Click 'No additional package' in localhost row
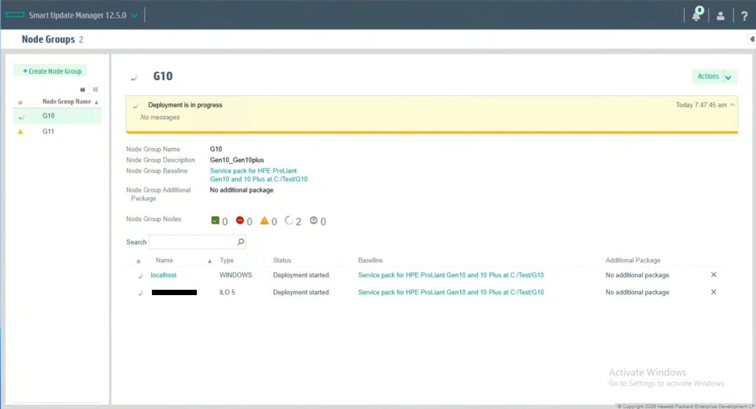Image resolution: width=756 pixels, height=409 pixels. click(637, 275)
